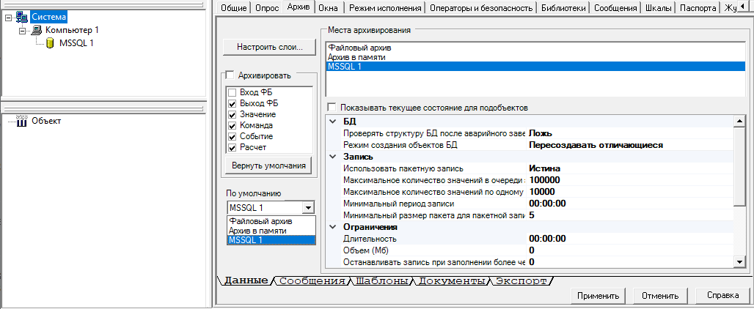Click the Справка button
Viewport: 754px width, 309px height.
(722, 296)
